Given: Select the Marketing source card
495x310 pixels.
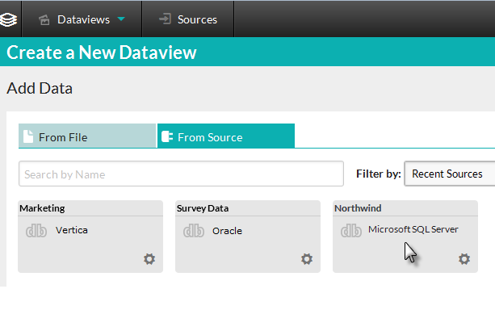Looking at the screenshot, I should (x=90, y=237).
